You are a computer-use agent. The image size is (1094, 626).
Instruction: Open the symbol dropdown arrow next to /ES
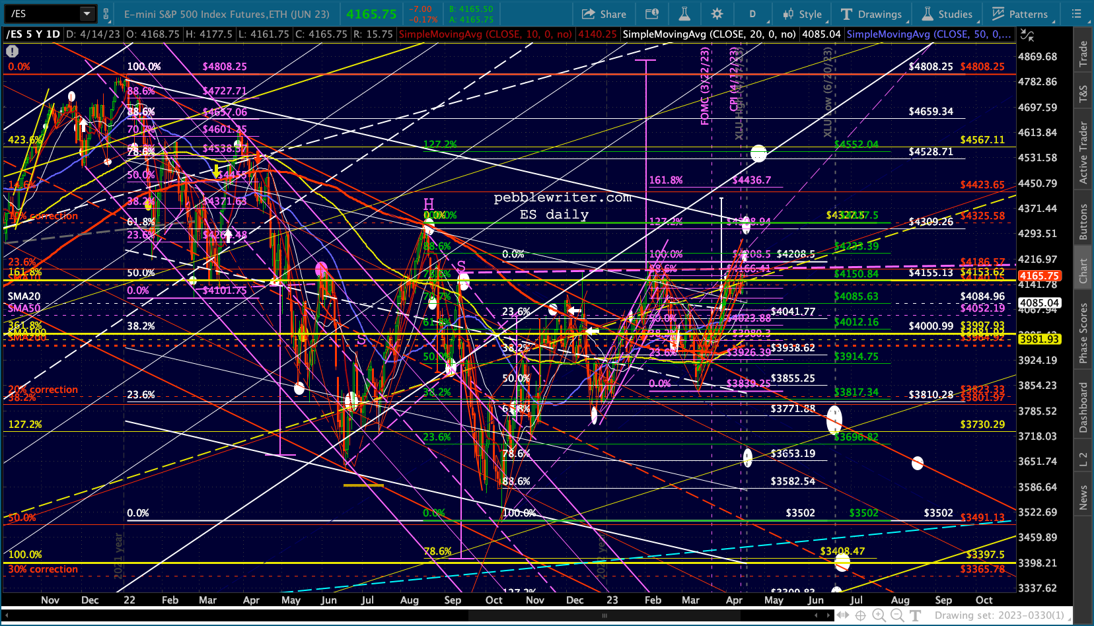click(x=87, y=13)
